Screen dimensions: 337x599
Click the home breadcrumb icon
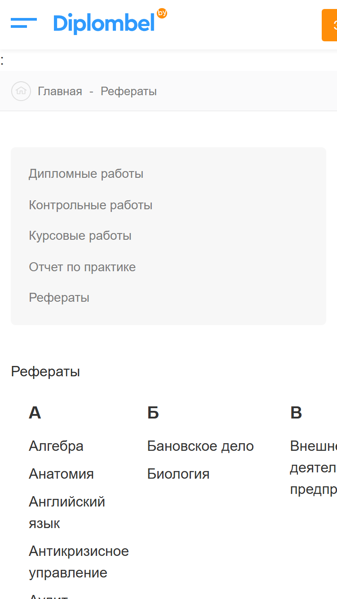coord(21,91)
